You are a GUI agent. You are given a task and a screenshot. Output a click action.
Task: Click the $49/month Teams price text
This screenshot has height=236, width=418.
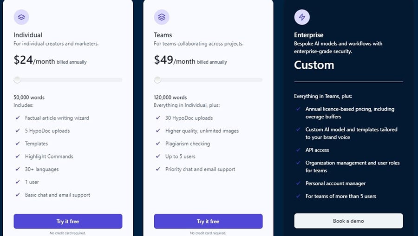click(175, 60)
